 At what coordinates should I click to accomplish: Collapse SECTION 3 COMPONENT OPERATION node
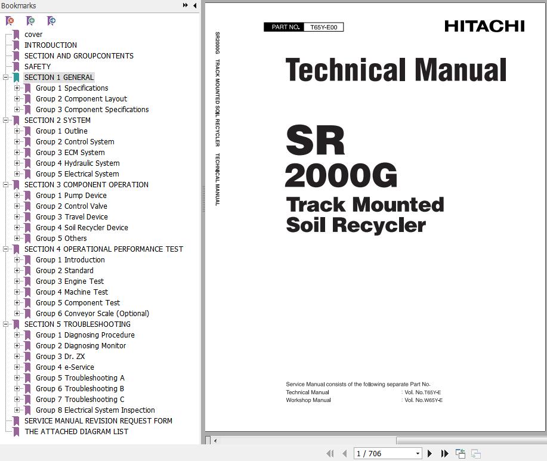[5, 185]
